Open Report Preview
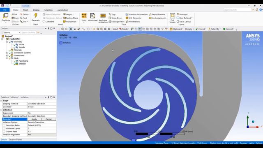 coord(157,14)
